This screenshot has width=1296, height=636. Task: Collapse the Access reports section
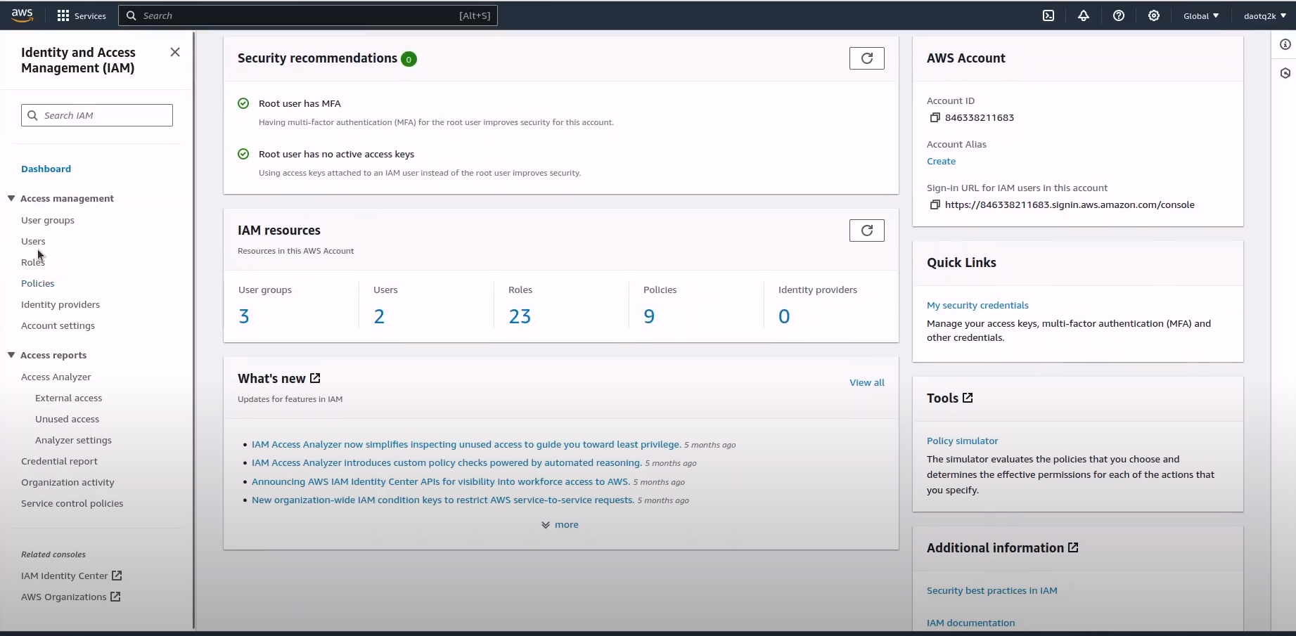[x=11, y=355]
